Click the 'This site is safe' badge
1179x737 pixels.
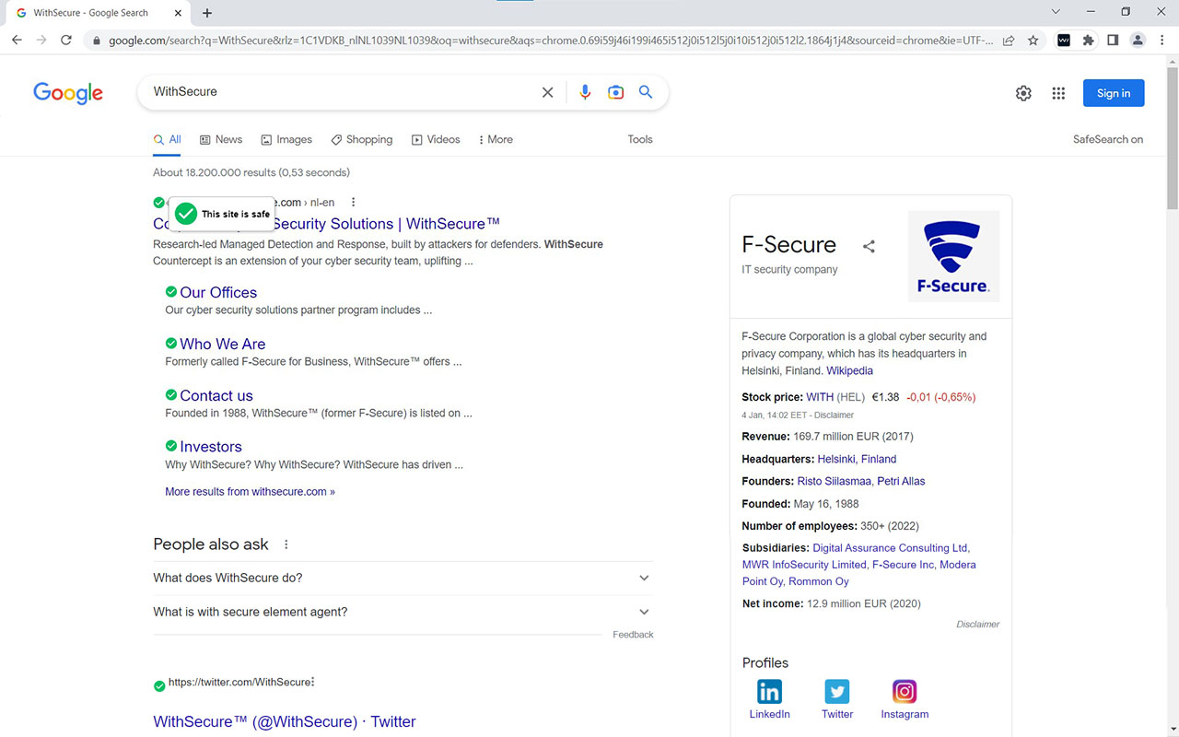coord(221,214)
